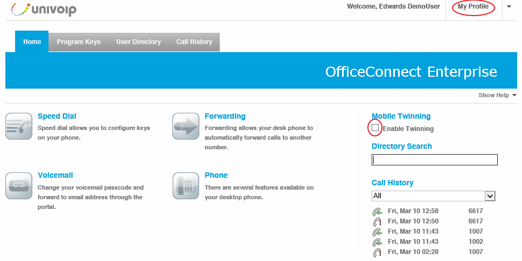Click the missed call icon for 02:28
522x261 pixels.
tap(377, 252)
